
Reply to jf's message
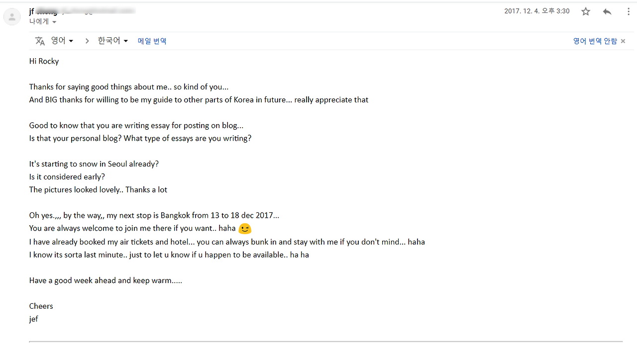point(607,11)
